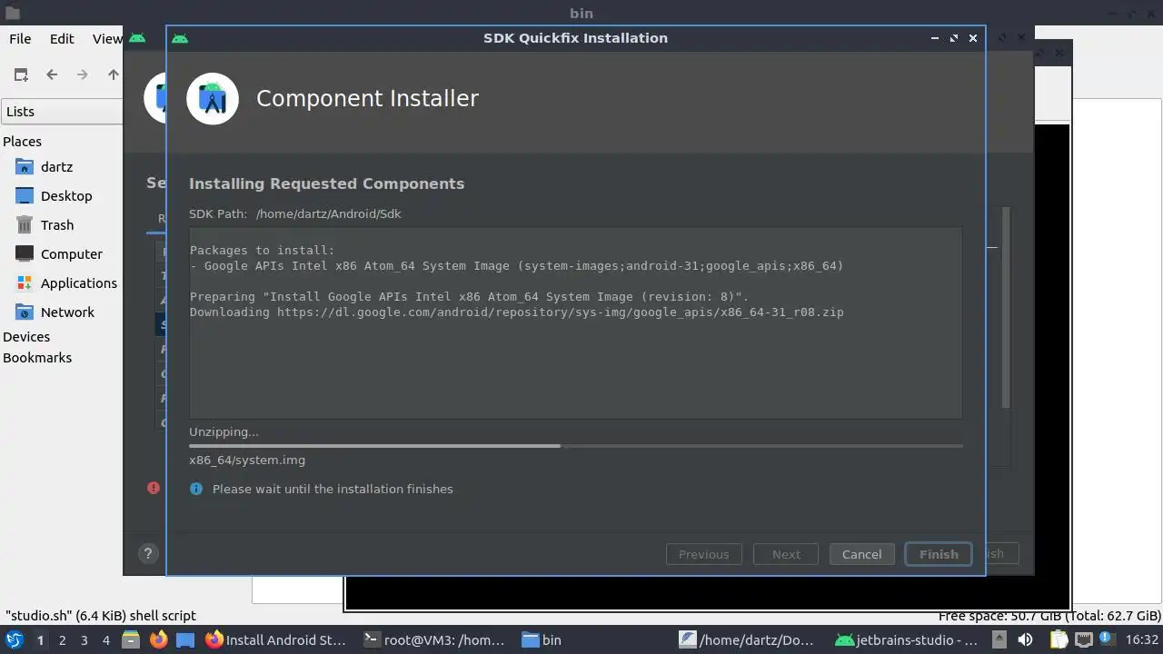Click the help question mark icon
The width and height of the screenshot is (1163, 654).
148,553
